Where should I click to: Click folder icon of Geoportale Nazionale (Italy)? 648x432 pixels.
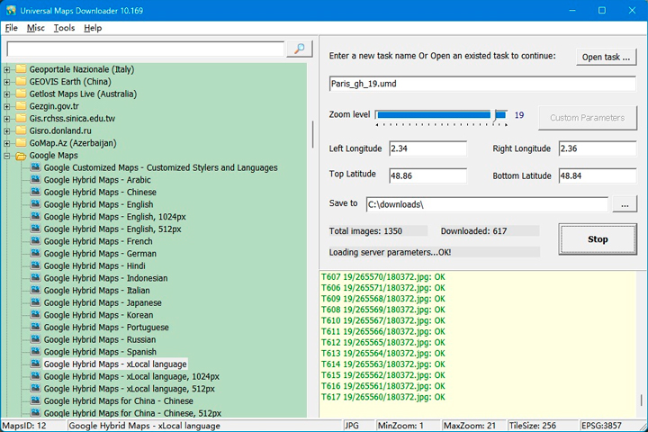point(21,69)
